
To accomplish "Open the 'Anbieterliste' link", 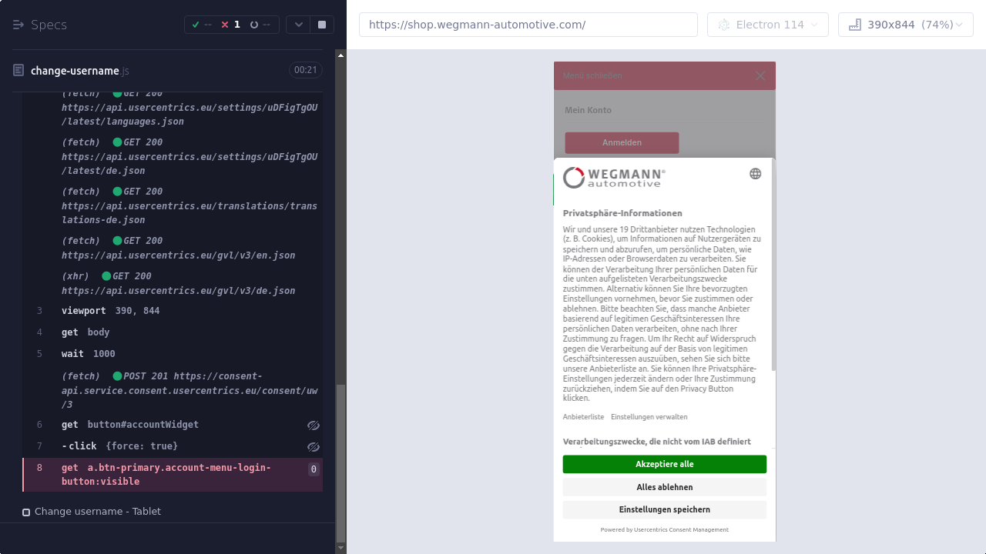I will pos(583,417).
